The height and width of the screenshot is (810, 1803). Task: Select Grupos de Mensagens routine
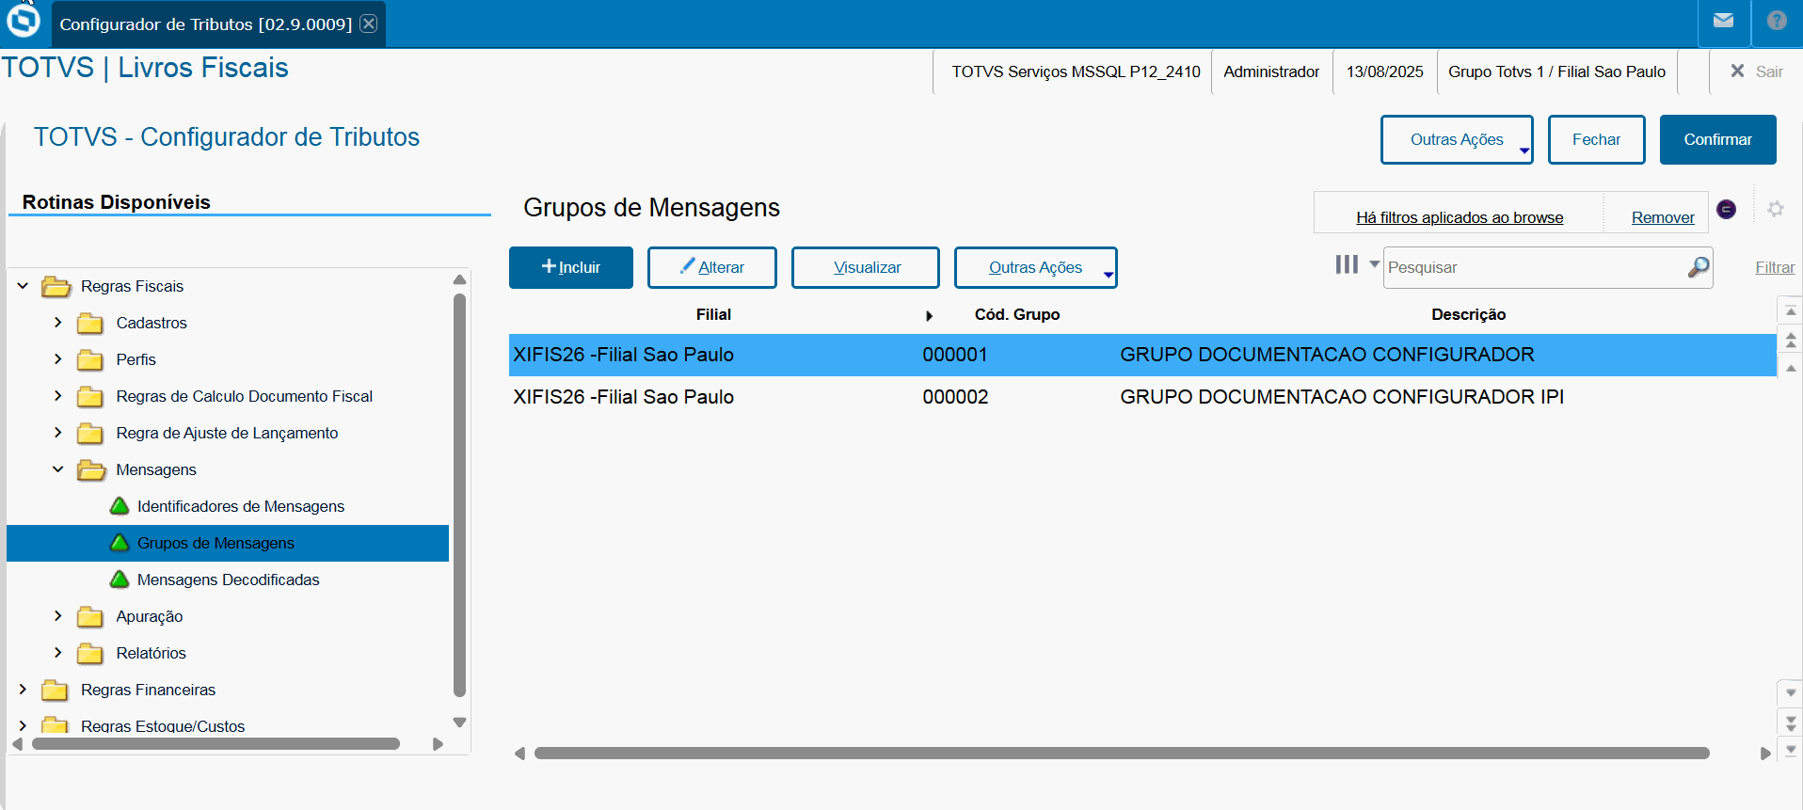228,543
